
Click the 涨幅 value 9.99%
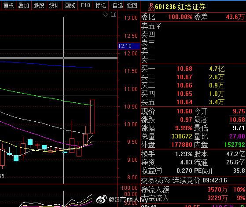pyautogui.click(x=184, y=128)
